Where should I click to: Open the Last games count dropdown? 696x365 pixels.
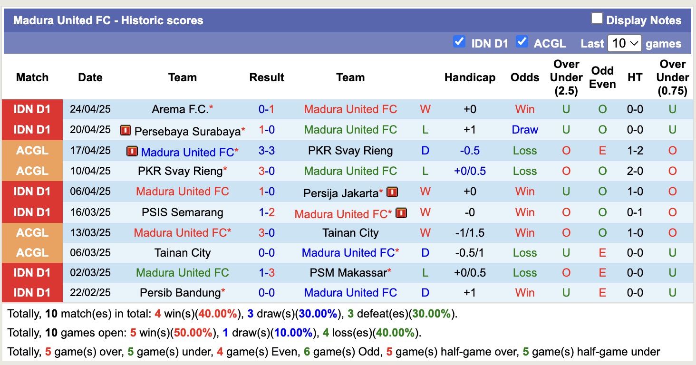coord(624,43)
